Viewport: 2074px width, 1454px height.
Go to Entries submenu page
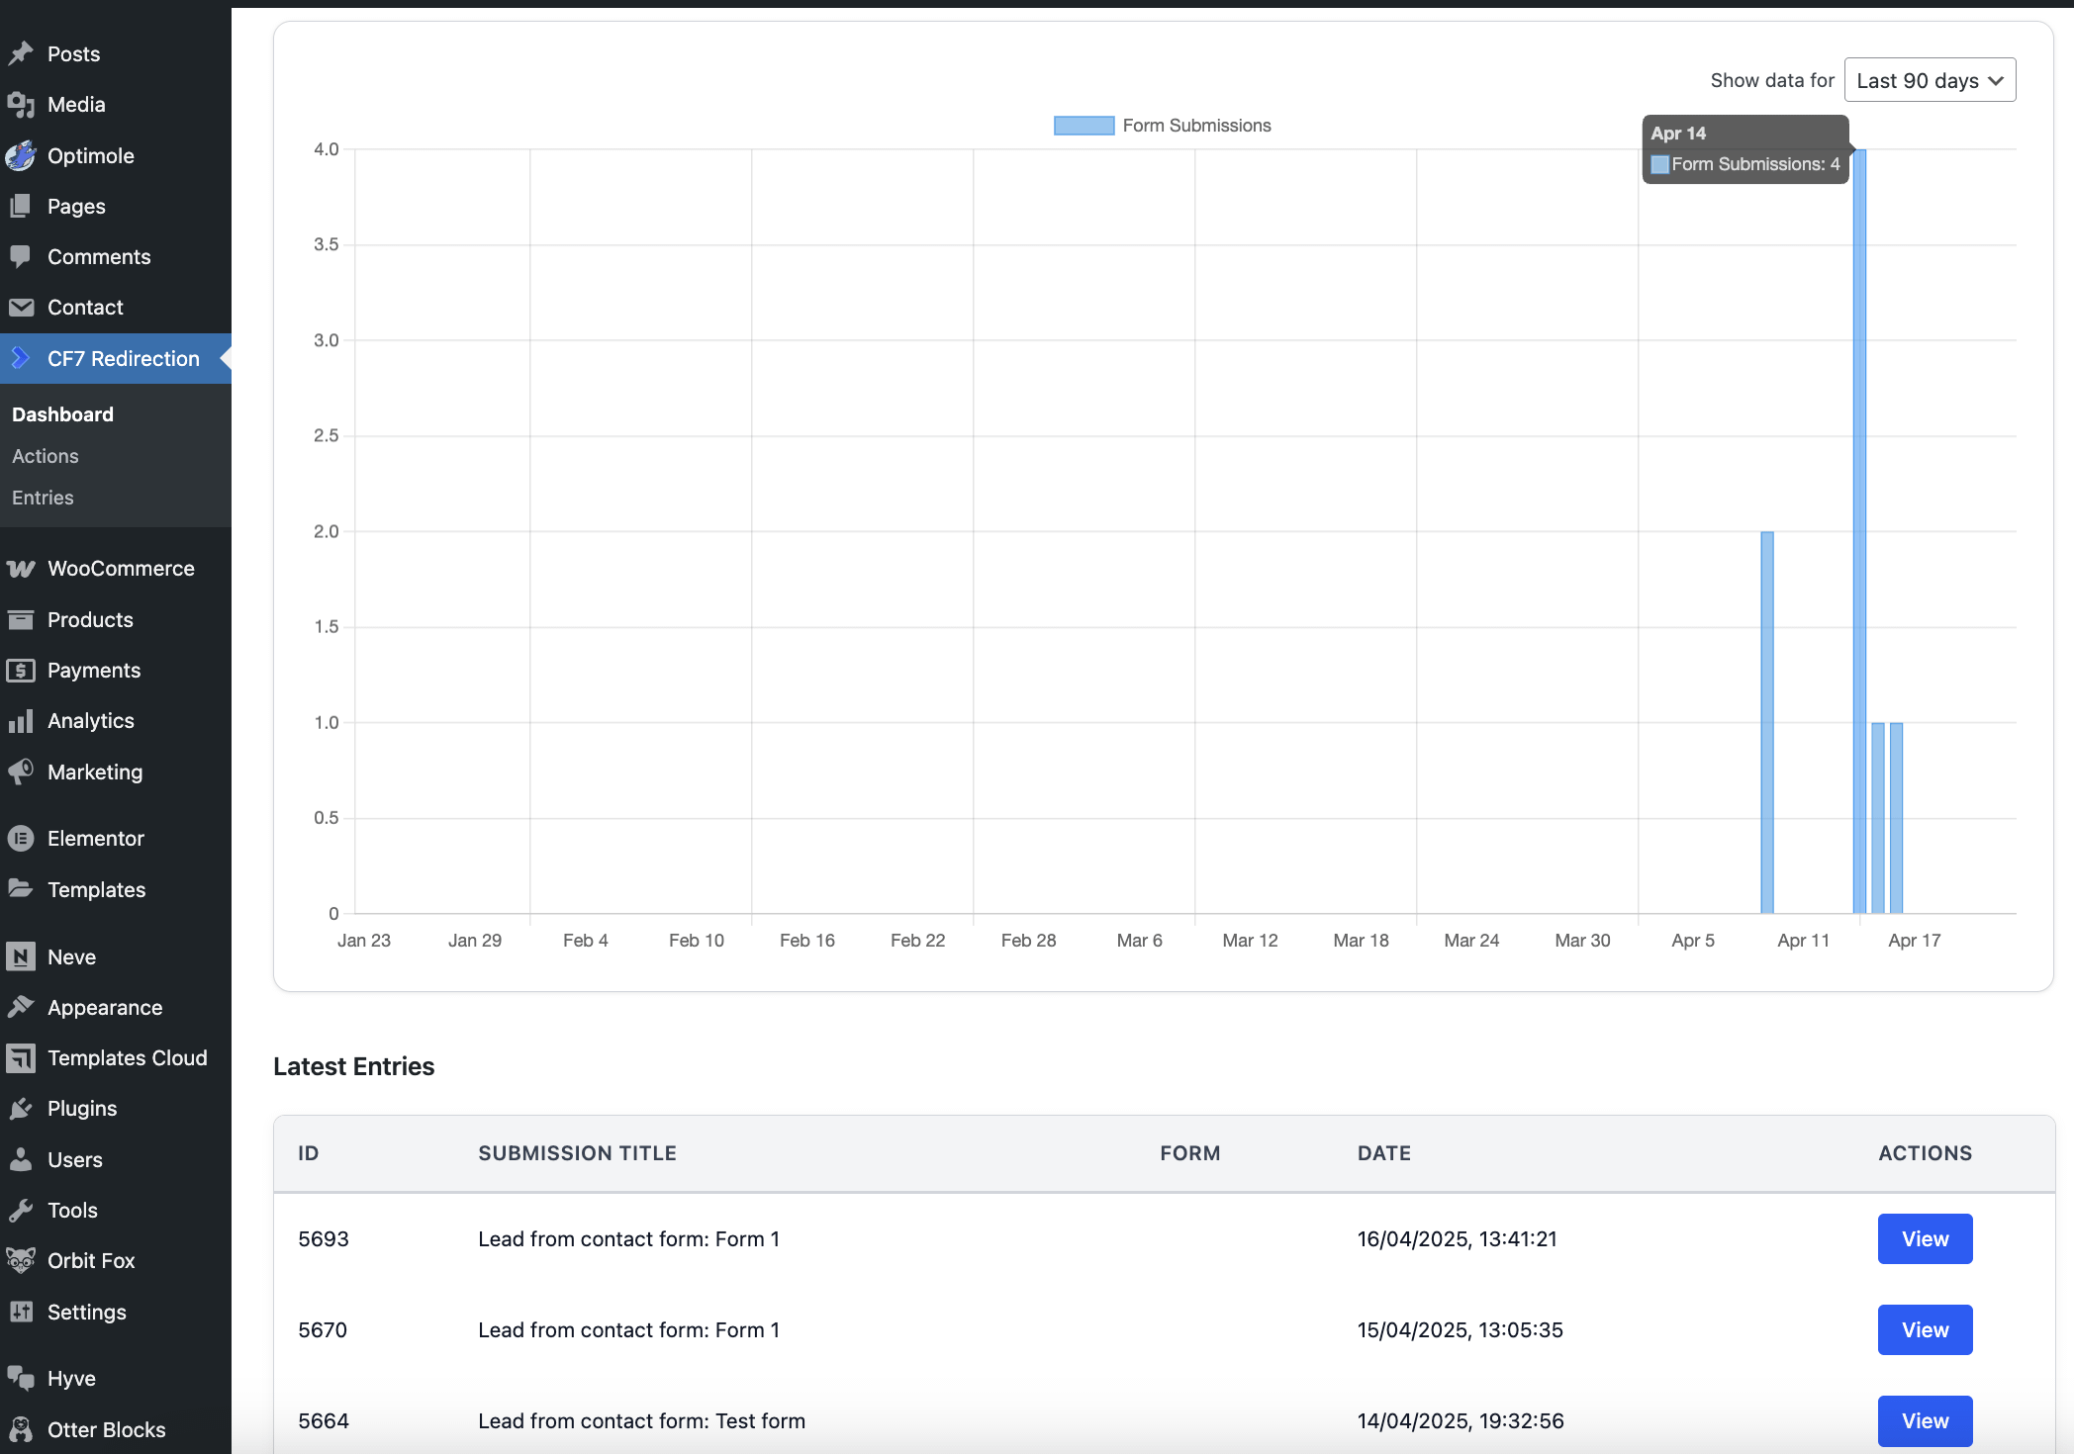[x=43, y=498]
